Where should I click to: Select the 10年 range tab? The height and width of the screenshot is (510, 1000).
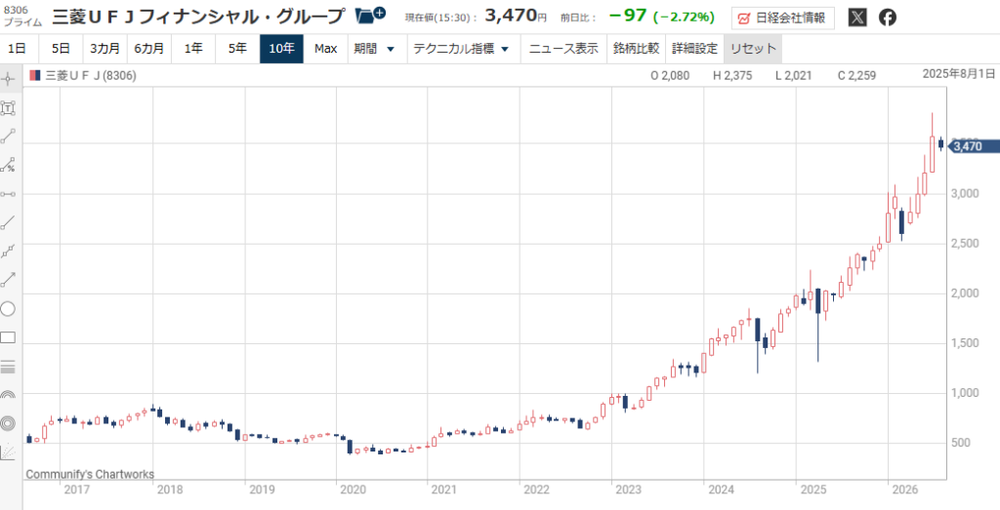(x=281, y=49)
